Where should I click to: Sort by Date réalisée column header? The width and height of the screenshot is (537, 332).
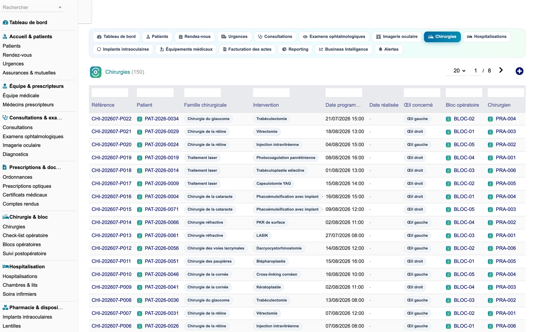coord(384,105)
